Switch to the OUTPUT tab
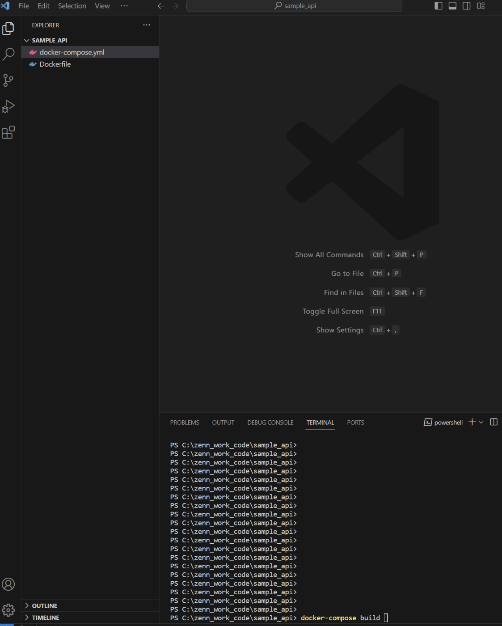The image size is (502, 626). click(223, 423)
